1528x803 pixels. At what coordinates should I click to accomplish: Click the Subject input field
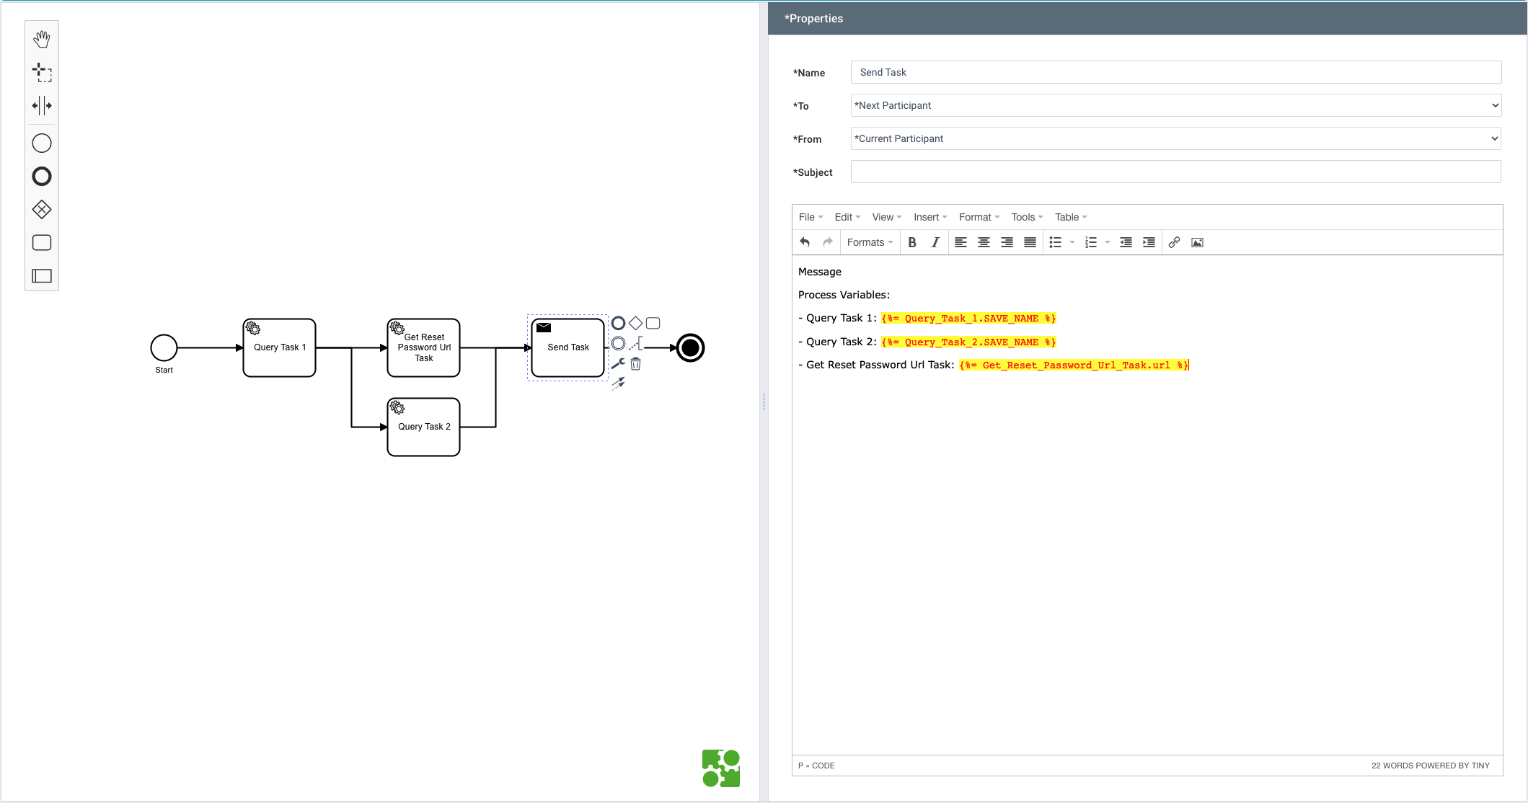click(1175, 172)
